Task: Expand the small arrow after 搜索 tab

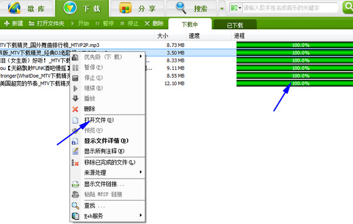Action: (222, 9)
